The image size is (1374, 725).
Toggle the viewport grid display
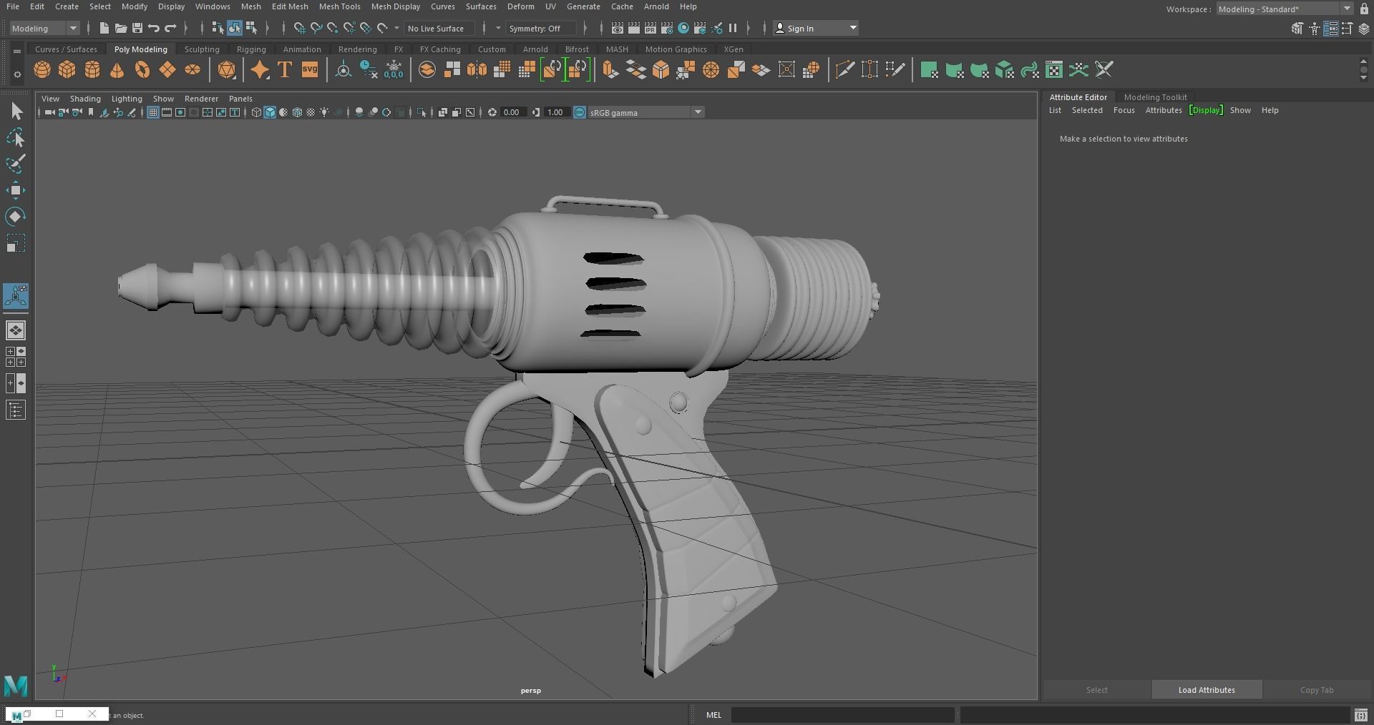[x=152, y=112]
